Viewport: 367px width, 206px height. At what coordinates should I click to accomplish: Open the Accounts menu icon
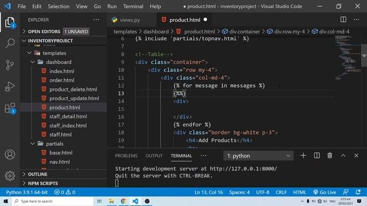[10, 154]
